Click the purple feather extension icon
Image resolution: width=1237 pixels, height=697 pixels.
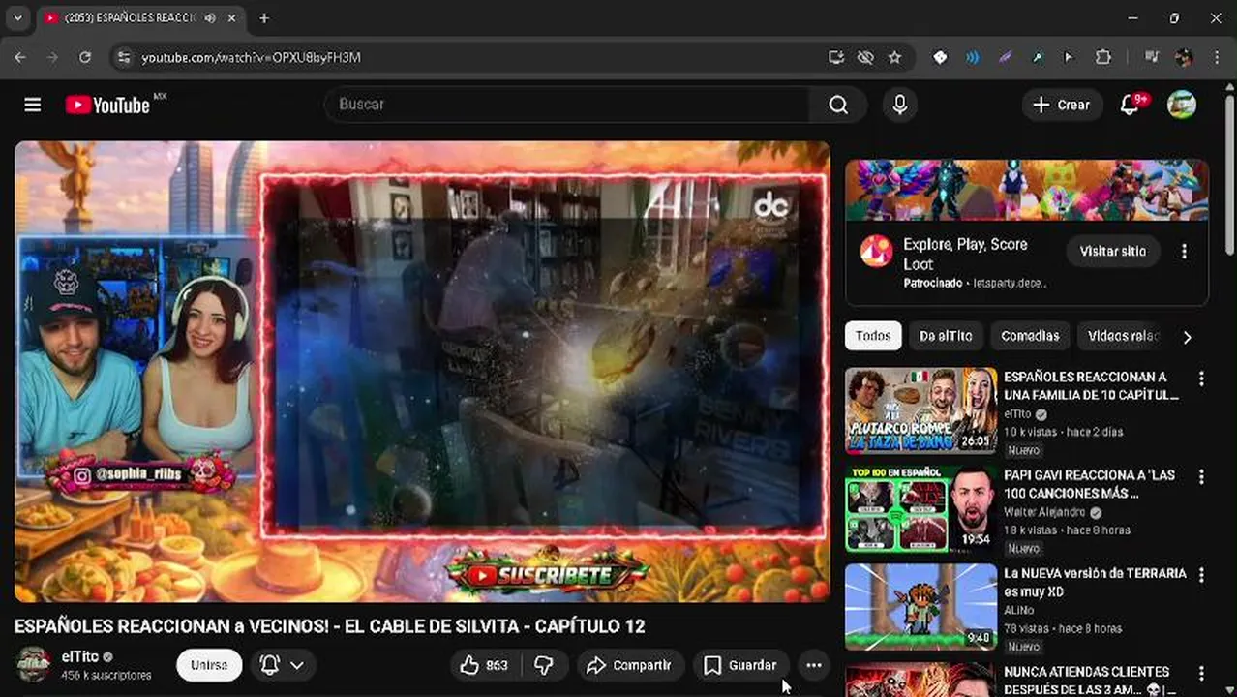pos(1005,57)
